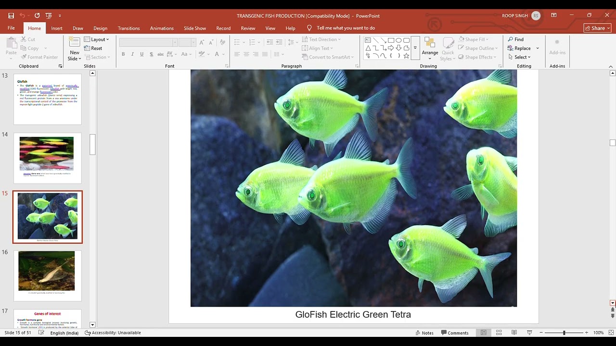The width and height of the screenshot is (616, 346).
Task: Select the Oval shape
Action: 398,40
